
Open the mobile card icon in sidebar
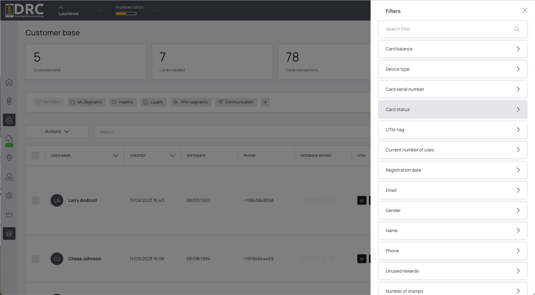(x=9, y=101)
